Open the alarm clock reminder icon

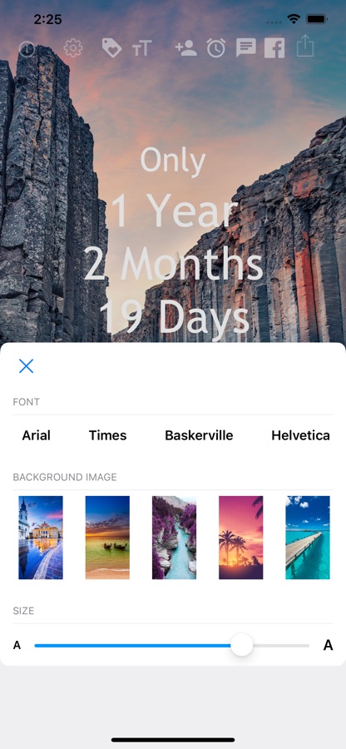coord(216,48)
